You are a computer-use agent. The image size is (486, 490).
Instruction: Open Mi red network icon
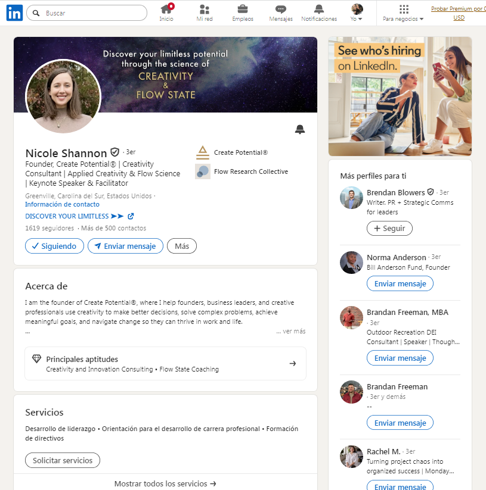click(x=205, y=13)
